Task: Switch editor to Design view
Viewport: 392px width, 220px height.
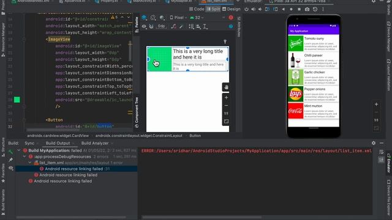Action: point(232,9)
